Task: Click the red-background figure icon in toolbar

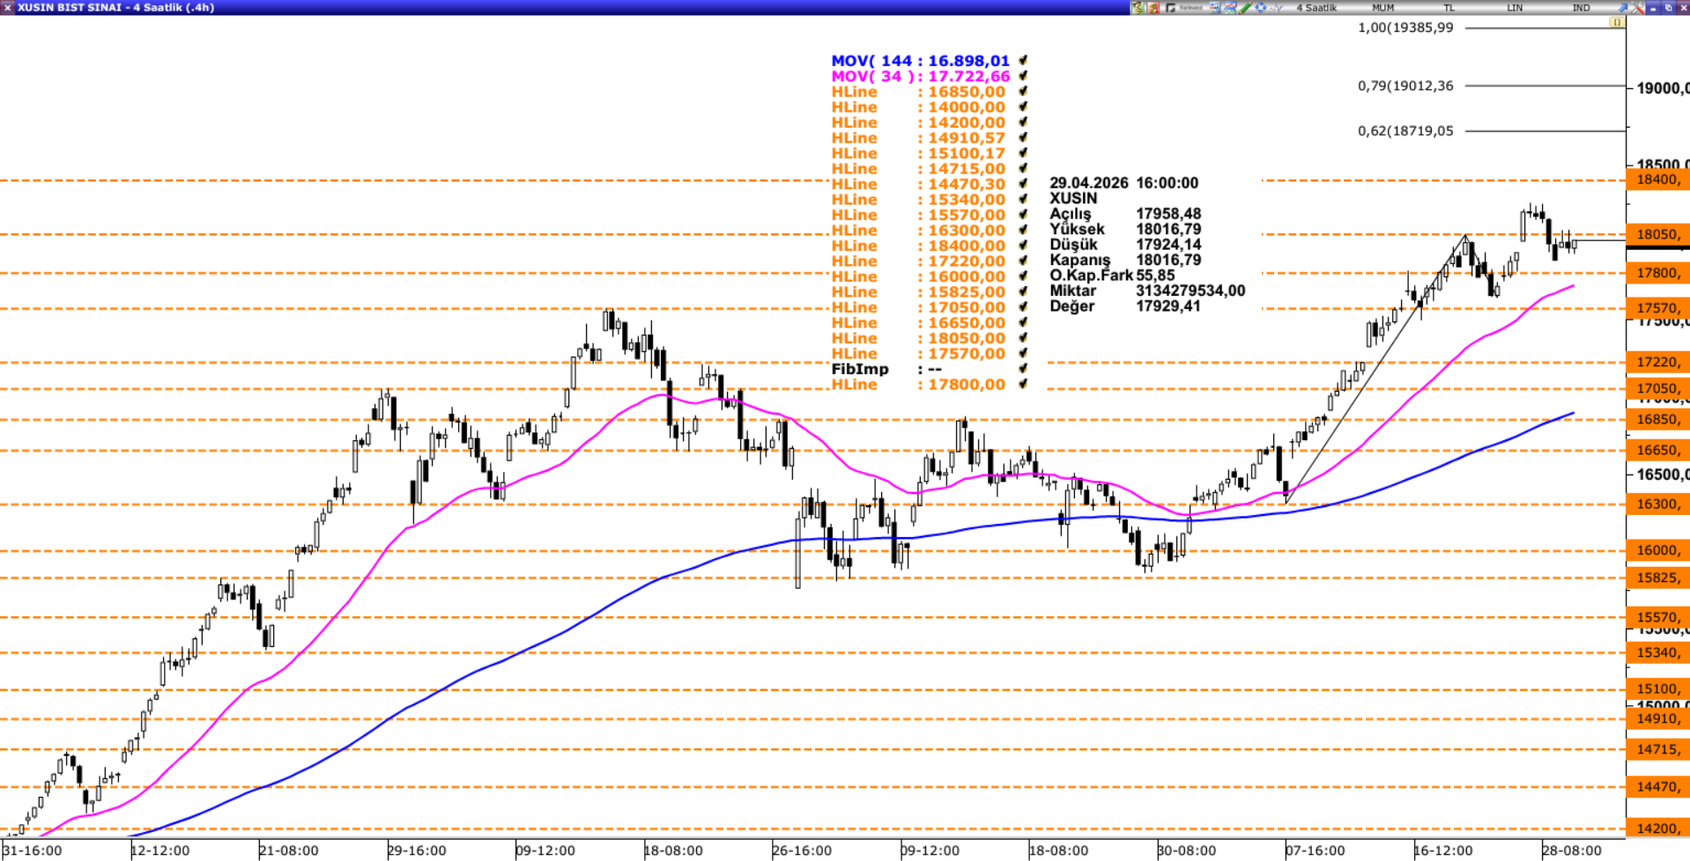Action: point(1153,8)
